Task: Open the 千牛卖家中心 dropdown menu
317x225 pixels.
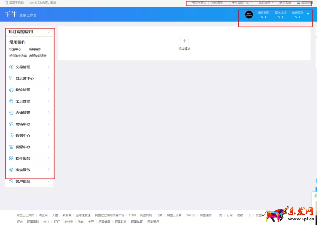Action: click(242, 3)
